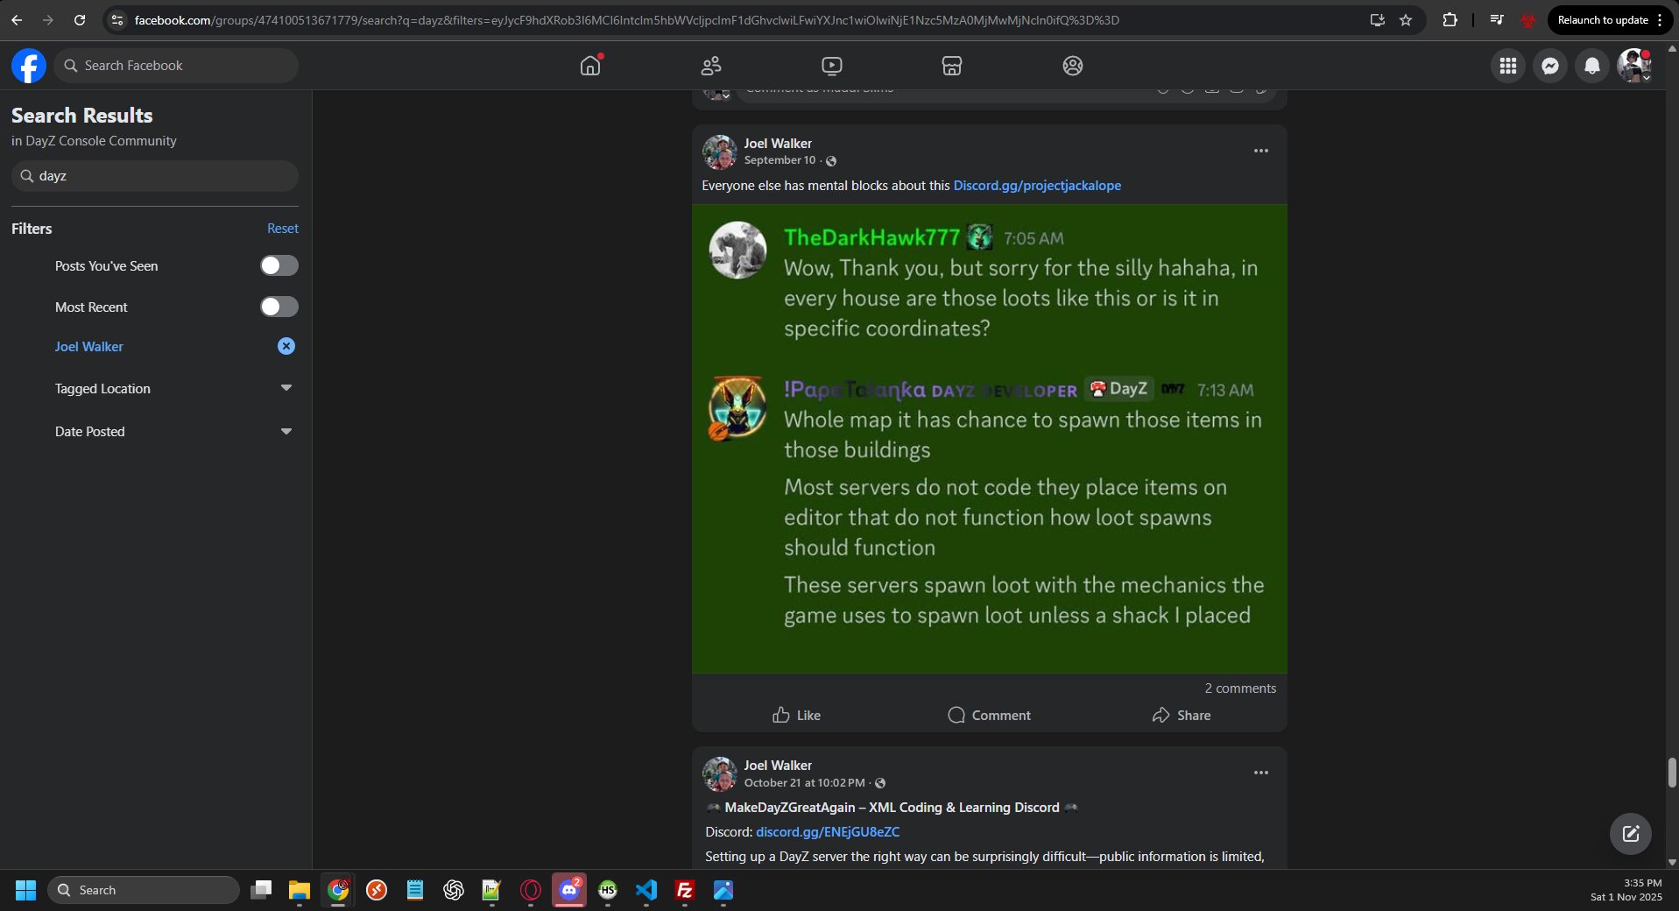Click Relaunch to update

[x=1602, y=20]
